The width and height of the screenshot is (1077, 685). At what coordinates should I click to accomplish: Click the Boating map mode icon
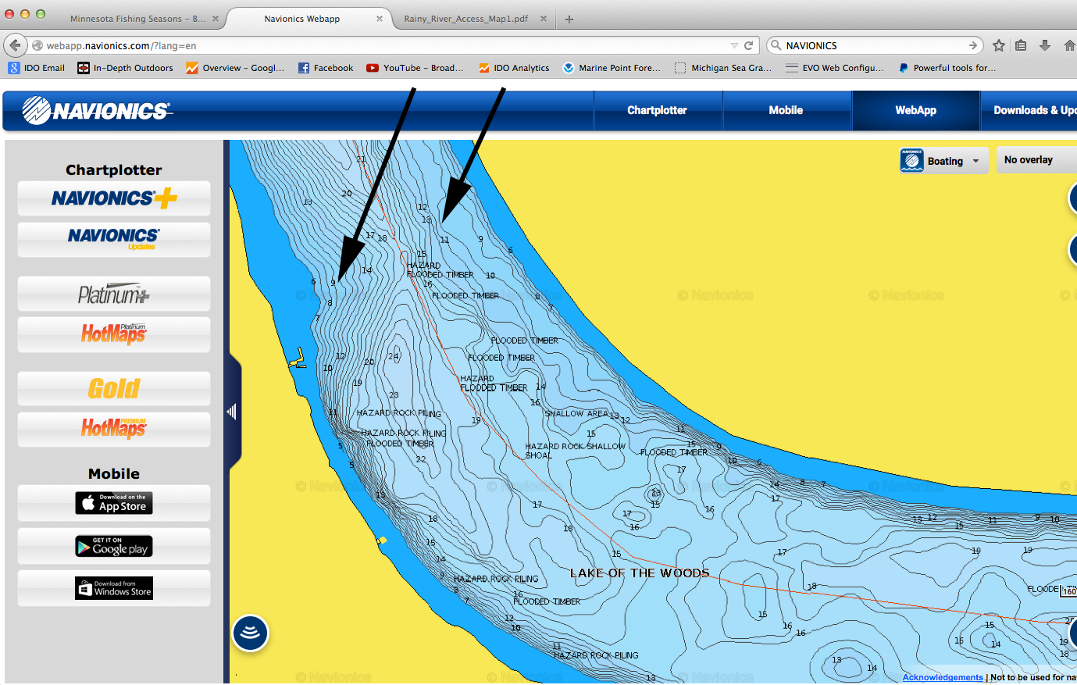(912, 160)
